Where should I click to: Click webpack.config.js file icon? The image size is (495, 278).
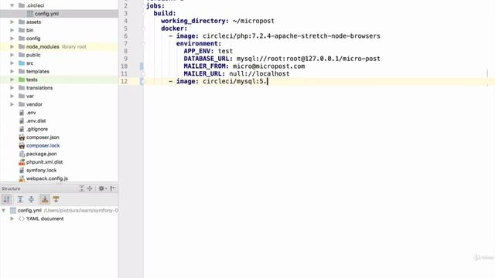[x=22, y=178]
